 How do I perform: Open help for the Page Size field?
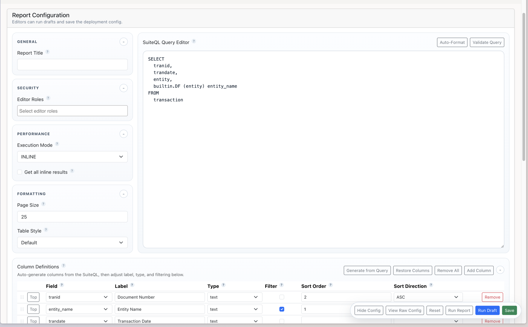43,204
